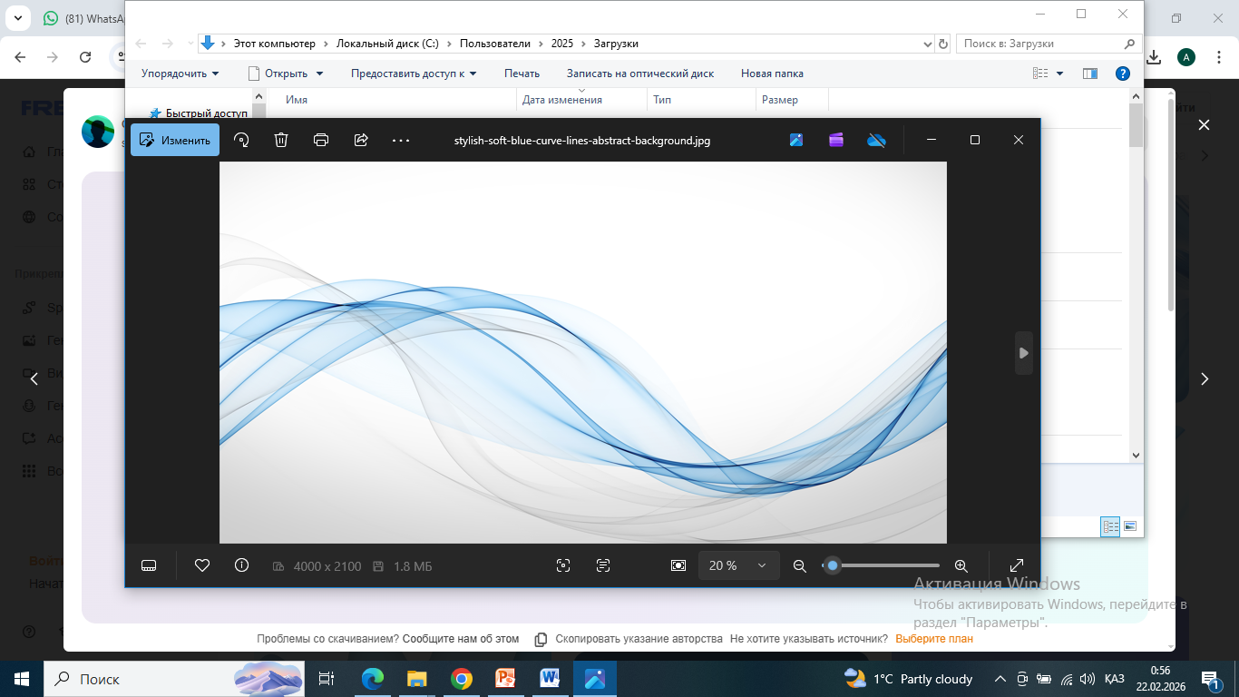Click the Сообщите нам об этом link
This screenshot has width=1239, height=697.
pos(461,639)
